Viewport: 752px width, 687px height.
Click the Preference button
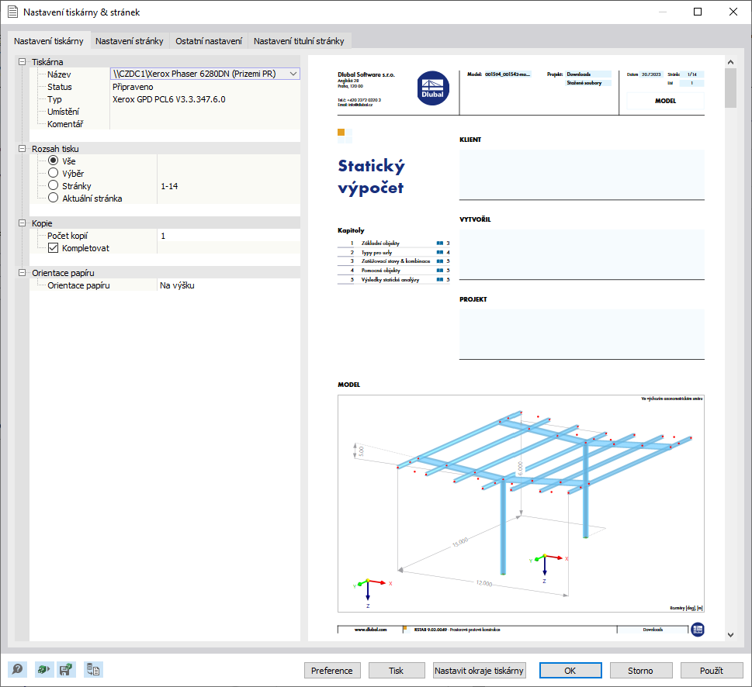332,671
